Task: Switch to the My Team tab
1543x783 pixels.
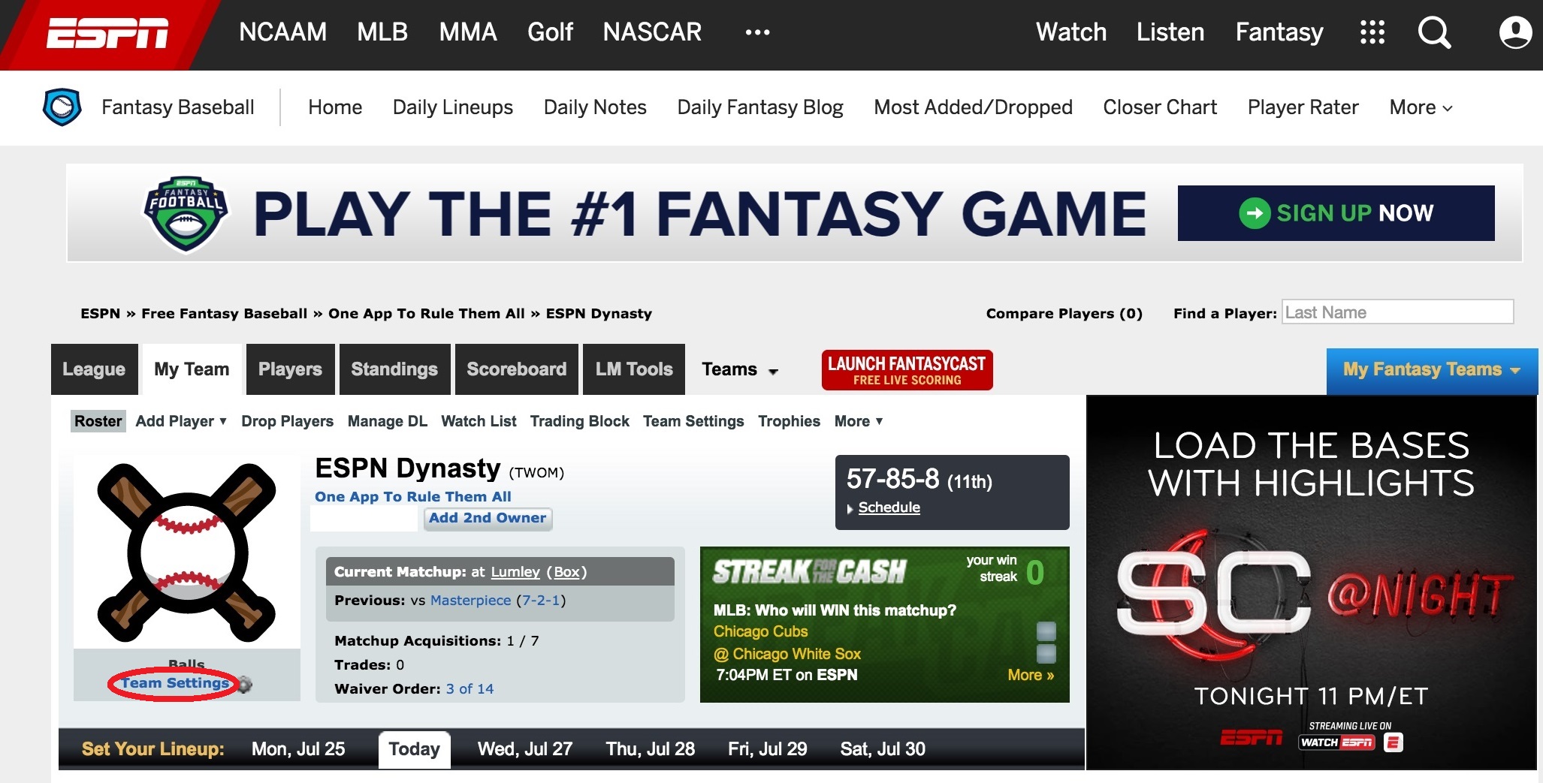Action: pyautogui.click(x=192, y=369)
